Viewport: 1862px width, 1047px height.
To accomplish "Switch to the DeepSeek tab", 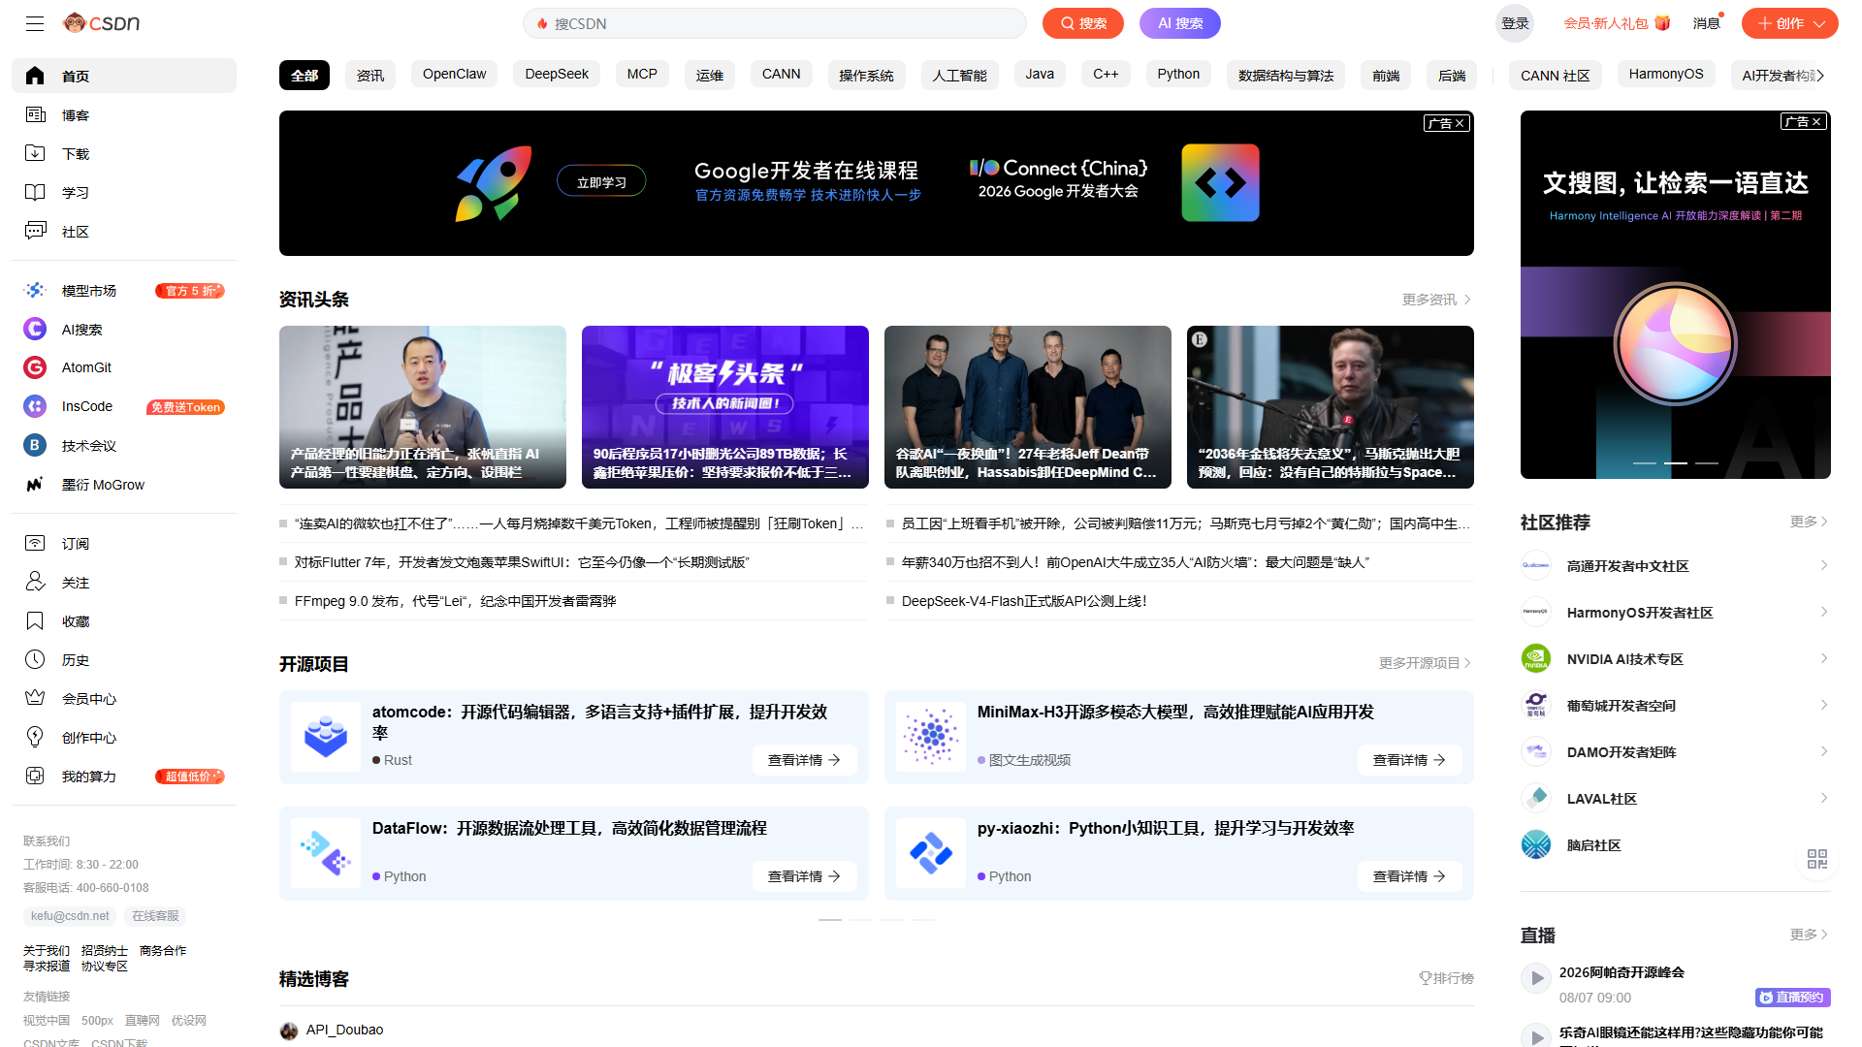I will [x=557, y=75].
